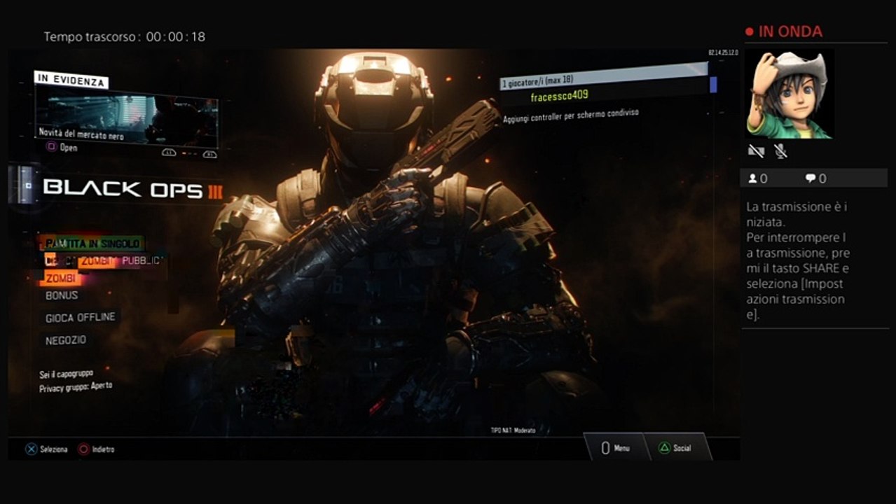Click the circle button Indietro icon

pyautogui.click(x=83, y=449)
